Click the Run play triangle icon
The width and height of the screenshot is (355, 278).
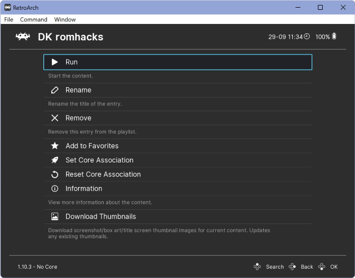(55, 62)
